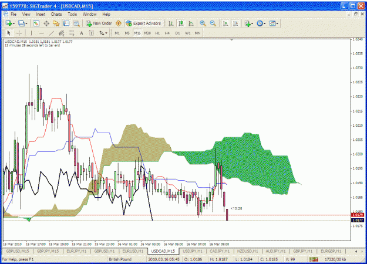Switch timeframe to H4

167,33
